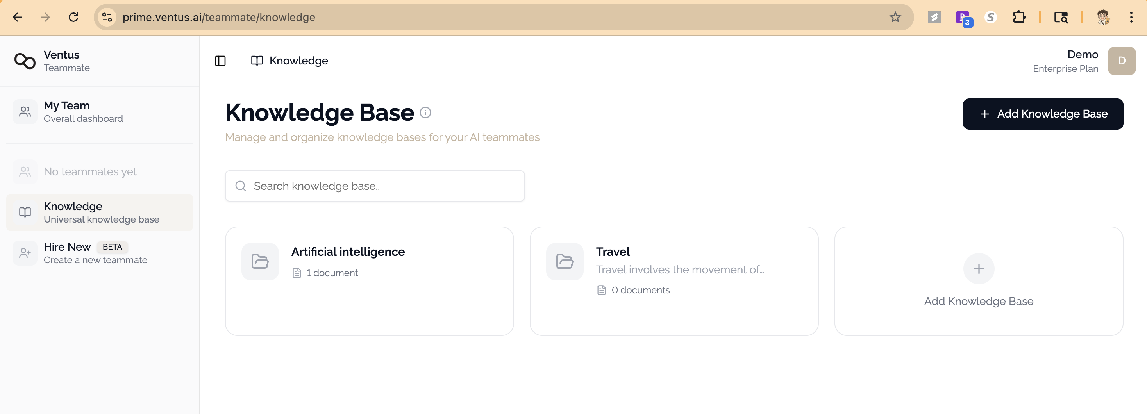
Task: Open the Chrome three-dot menu
Action: [x=1131, y=17]
